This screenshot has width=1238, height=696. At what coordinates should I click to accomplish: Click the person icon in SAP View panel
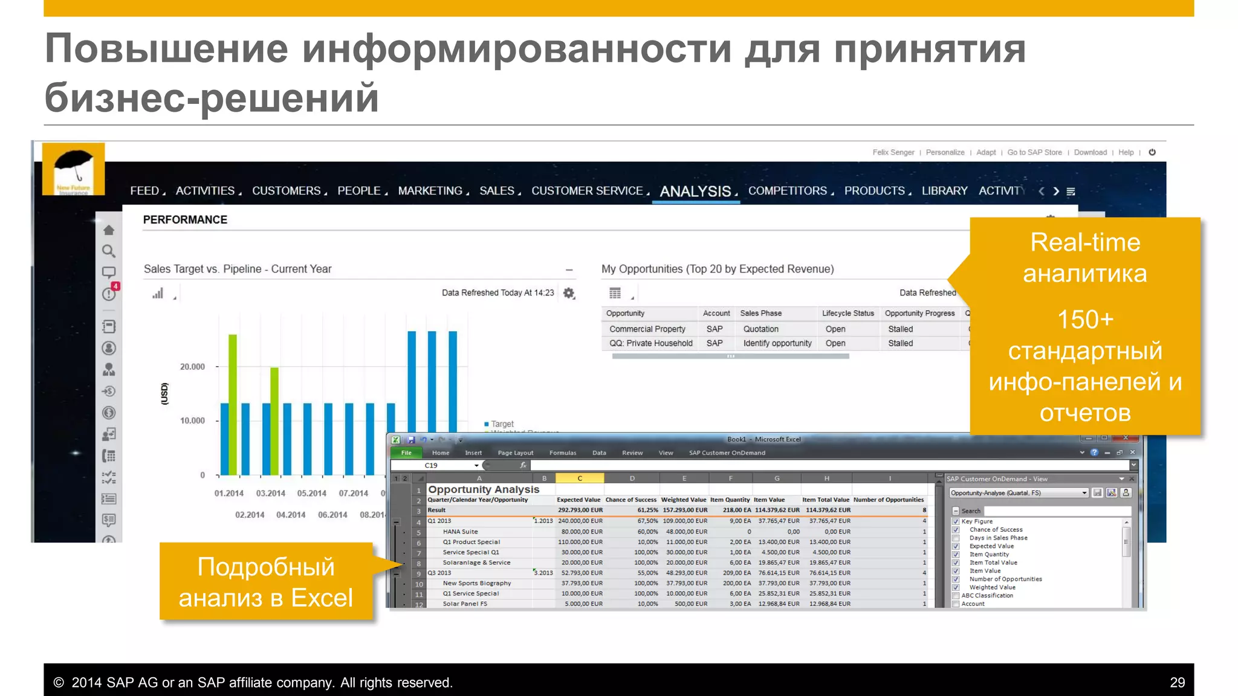(1126, 493)
